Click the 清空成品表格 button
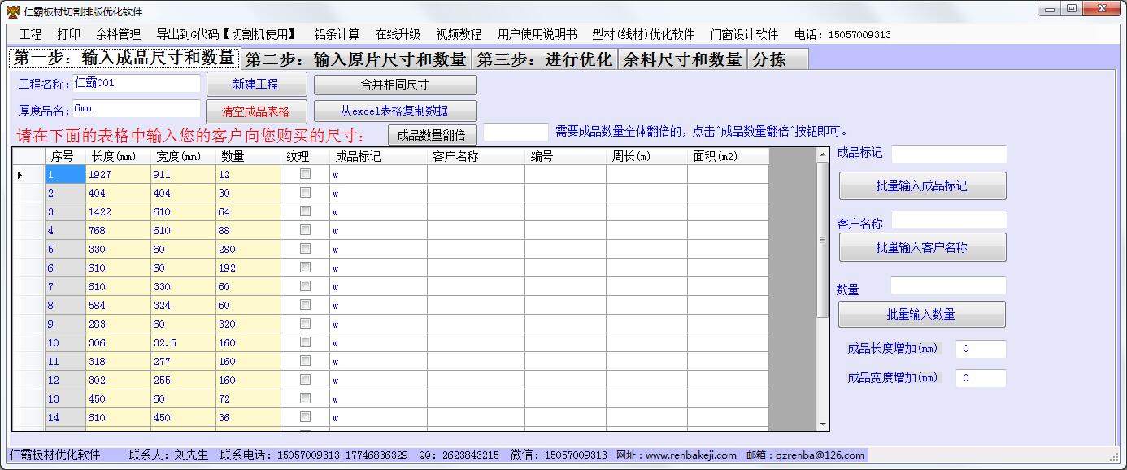The width and height of the screenshot is (1127, 470). point(256,111)
